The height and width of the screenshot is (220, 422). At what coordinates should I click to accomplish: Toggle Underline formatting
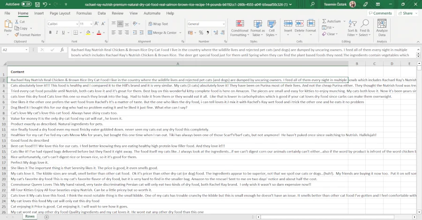pyautogui.click(x=63, y=32)
